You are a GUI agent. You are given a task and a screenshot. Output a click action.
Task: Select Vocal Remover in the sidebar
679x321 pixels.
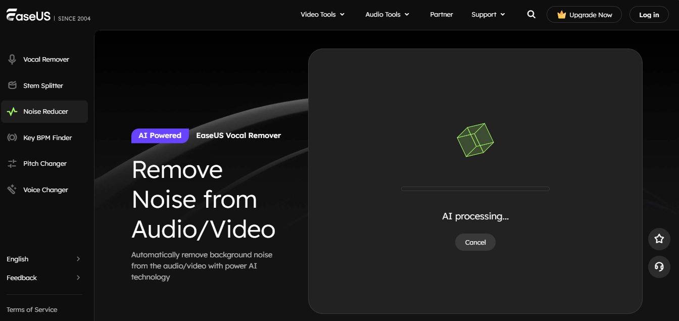tap(44, 60)
